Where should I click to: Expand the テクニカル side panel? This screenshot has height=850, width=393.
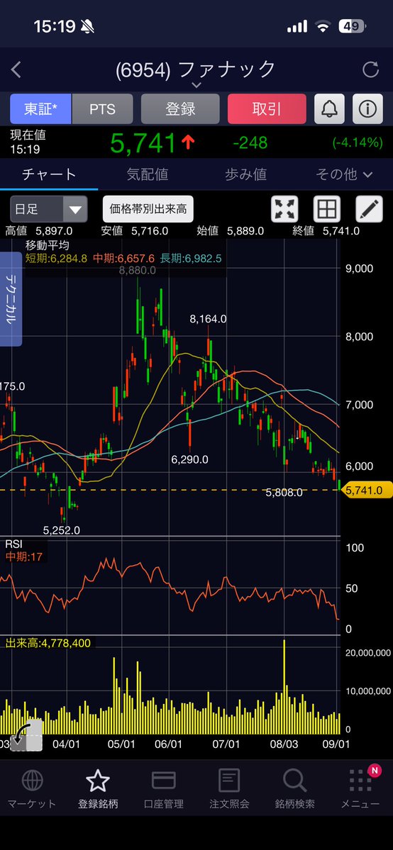click(x=11, y=299)
